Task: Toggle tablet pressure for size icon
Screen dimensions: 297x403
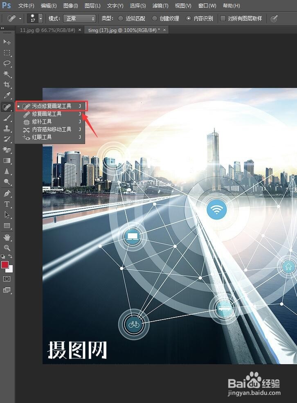Action: (x=274, y=18)
